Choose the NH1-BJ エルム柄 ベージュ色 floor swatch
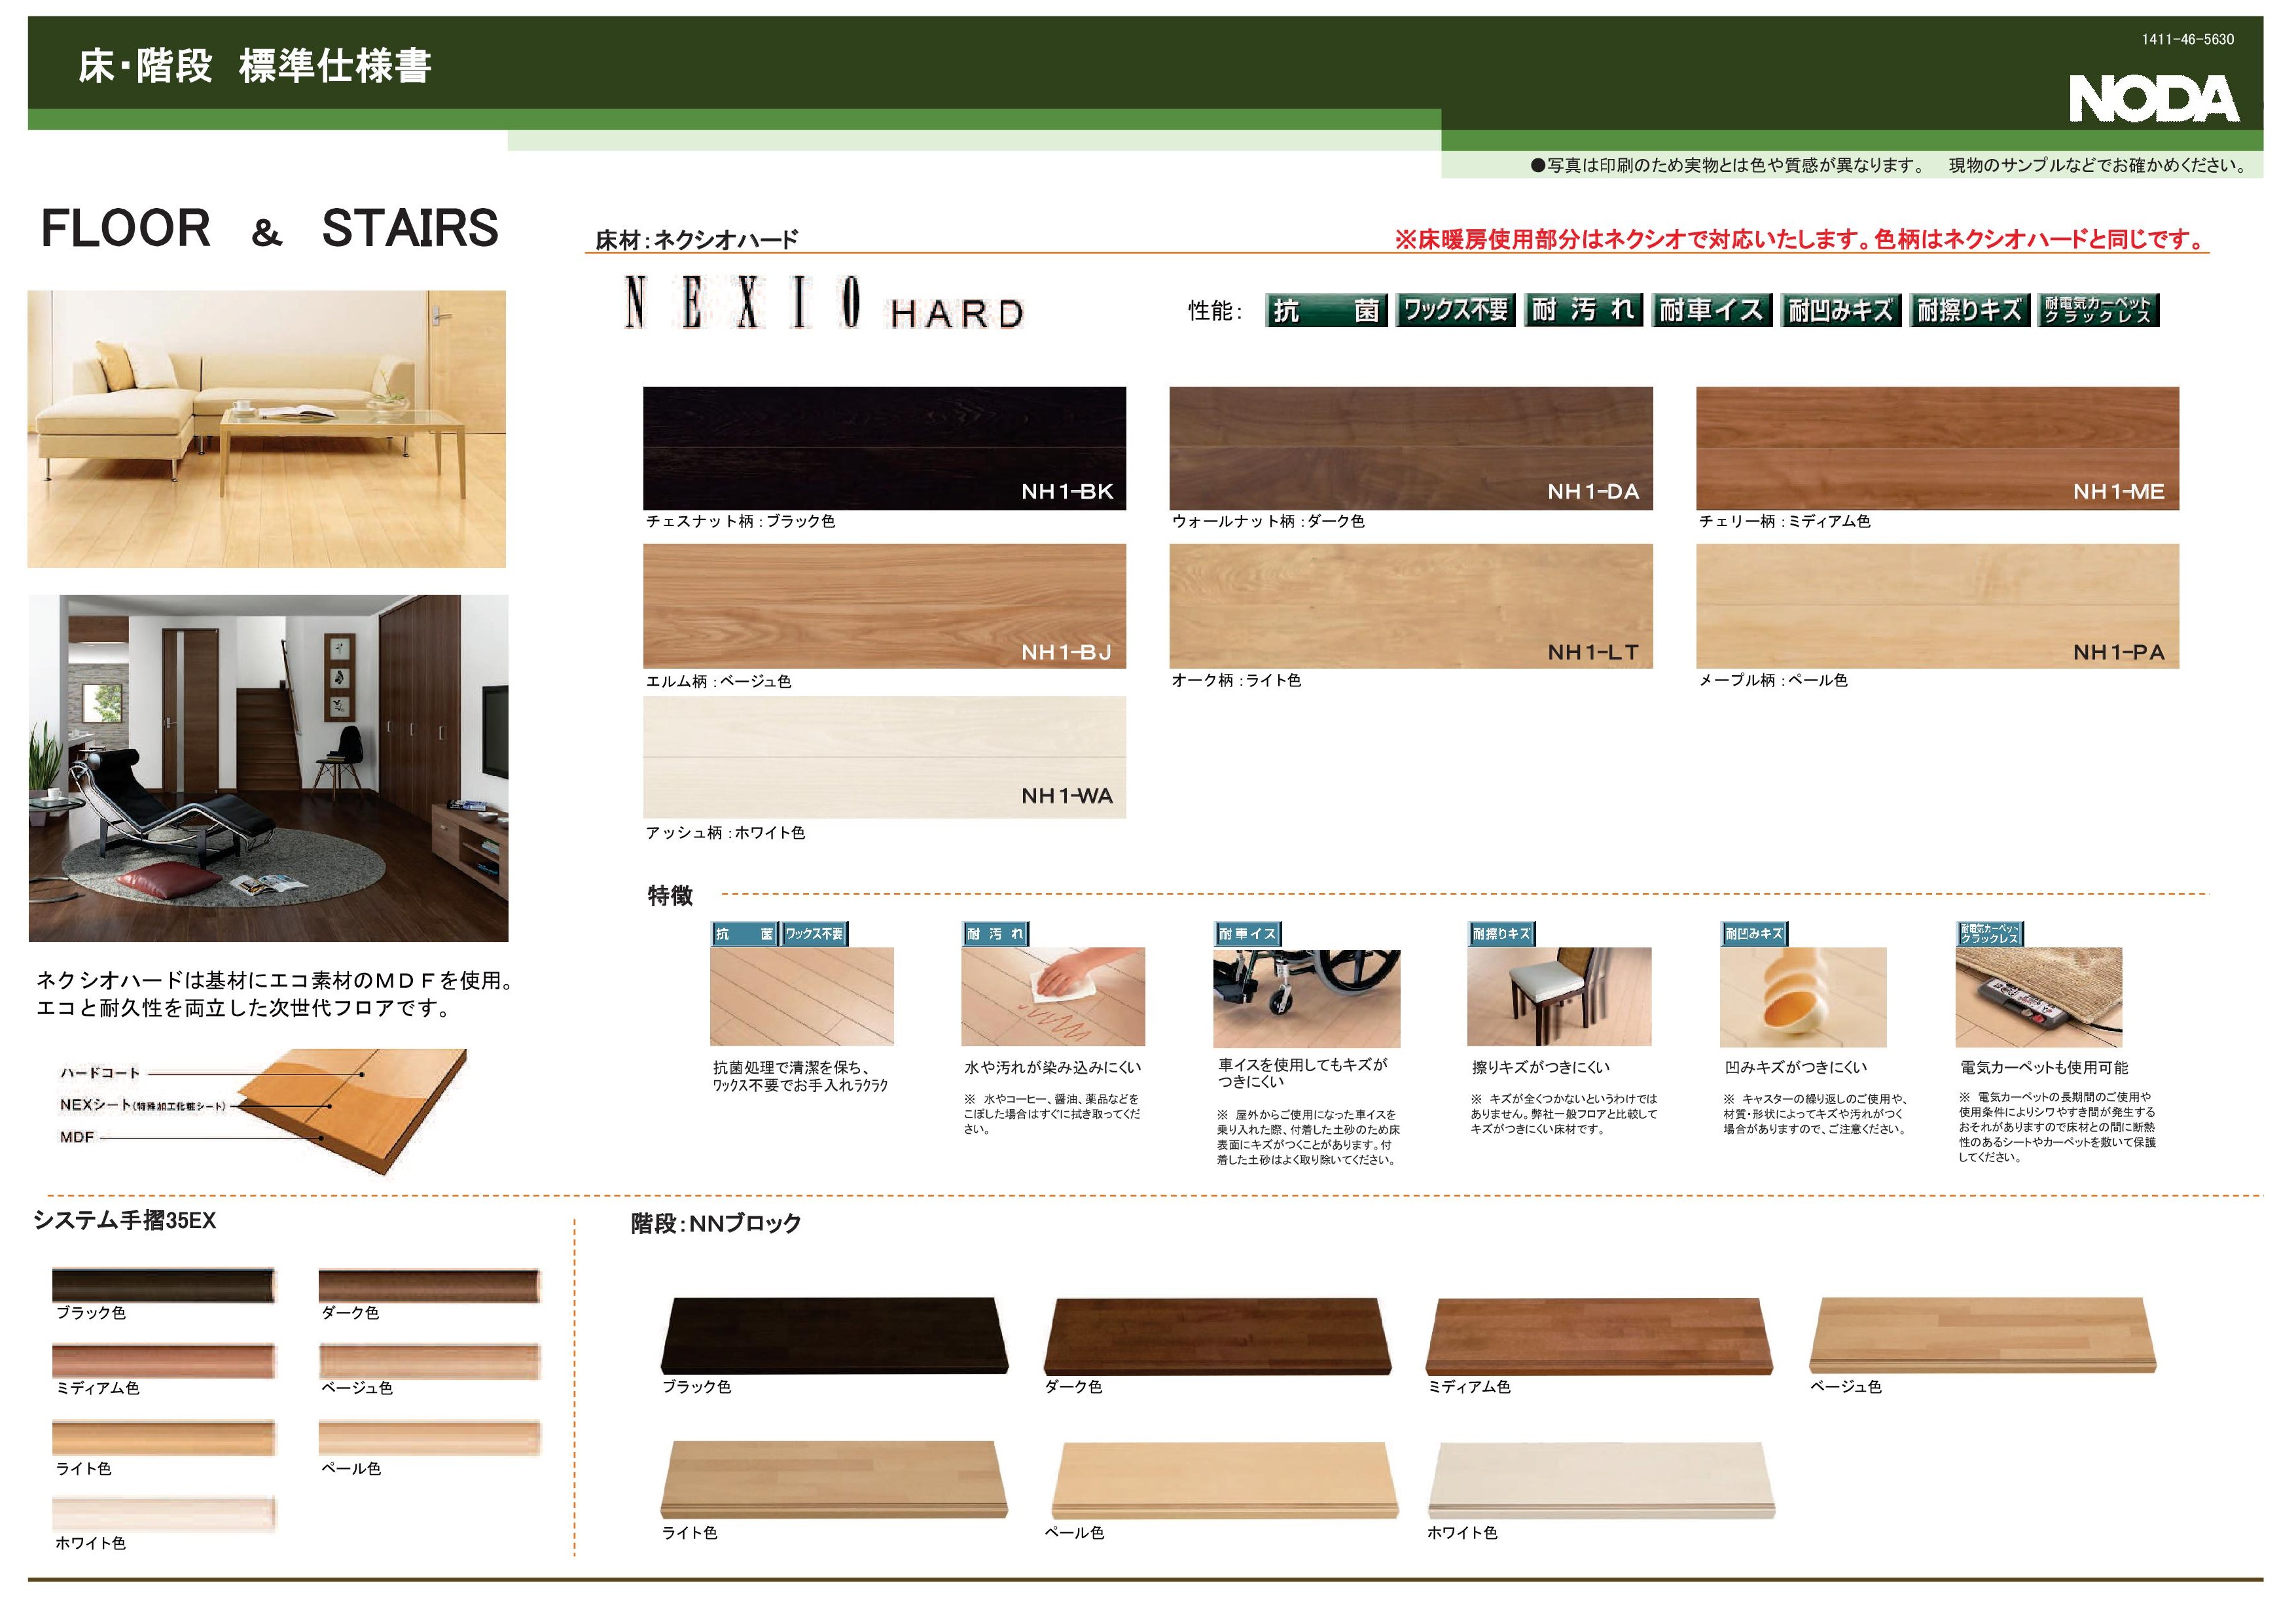Viewport: 2296px width, 1622px height. point(884,606)
